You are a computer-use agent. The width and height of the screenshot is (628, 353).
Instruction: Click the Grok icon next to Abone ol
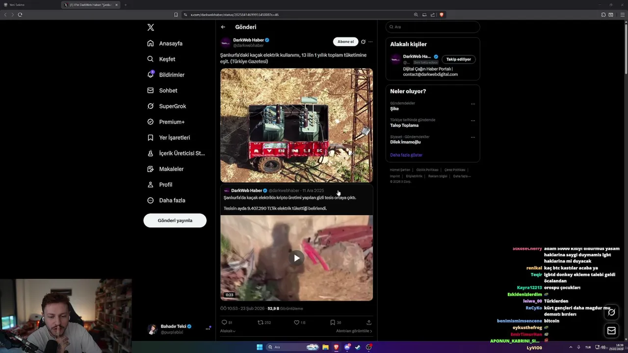point(364,42)
